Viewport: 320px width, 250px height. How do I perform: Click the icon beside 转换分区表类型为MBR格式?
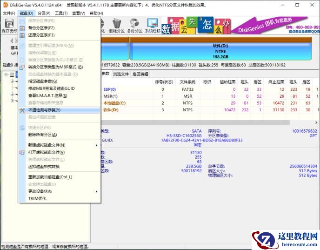pyautogui.click(x=22, y=67)
